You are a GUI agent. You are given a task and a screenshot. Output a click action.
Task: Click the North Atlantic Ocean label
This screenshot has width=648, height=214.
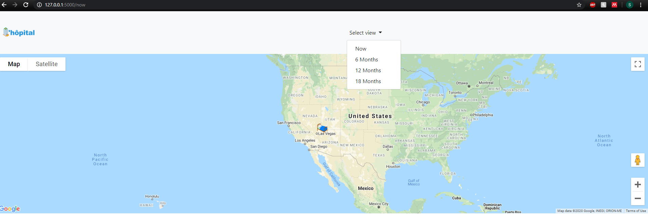point(604,140)
